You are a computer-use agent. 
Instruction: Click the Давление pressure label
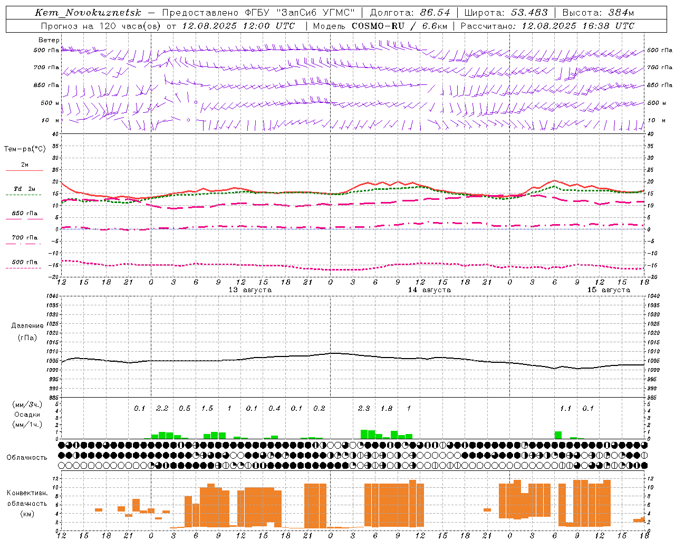click(27, 326)
